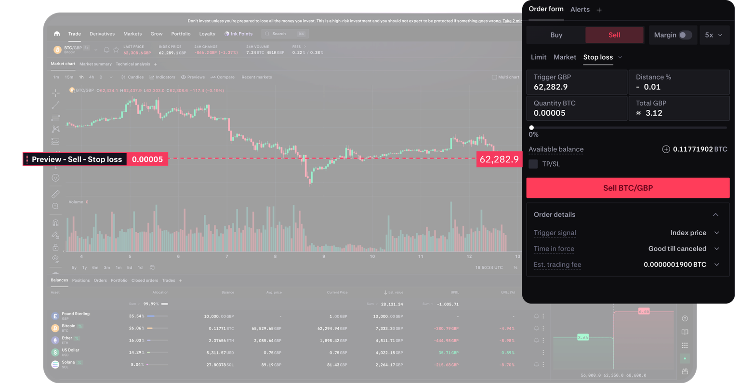This screenshot has height=383, width=740.
Task: Favorite BTC/GBP with the star icon
Action: [x=116, y=50]
